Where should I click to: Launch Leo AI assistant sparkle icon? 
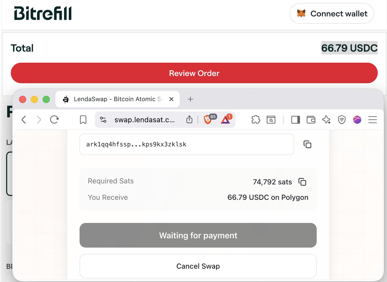tap(326, 120)
